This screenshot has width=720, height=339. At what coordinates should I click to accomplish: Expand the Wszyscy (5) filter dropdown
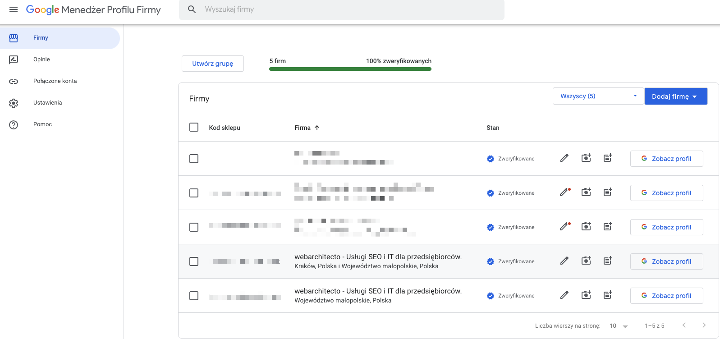coord(597,96)
